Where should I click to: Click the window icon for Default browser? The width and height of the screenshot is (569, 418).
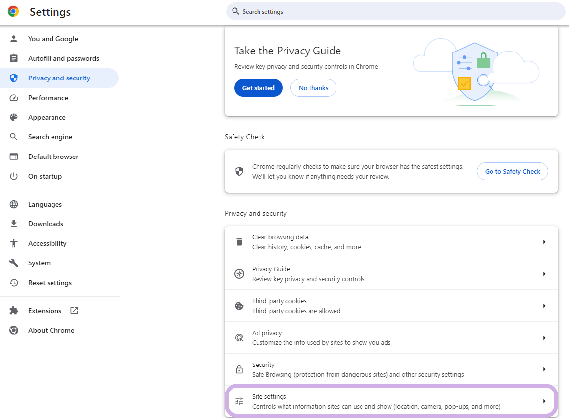tap(14, 157)
